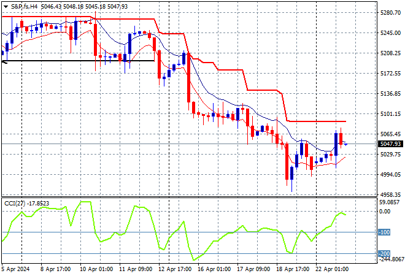
Task: Click the S&P.fs,H4 chart title text
Action: (x=24, y=7)
